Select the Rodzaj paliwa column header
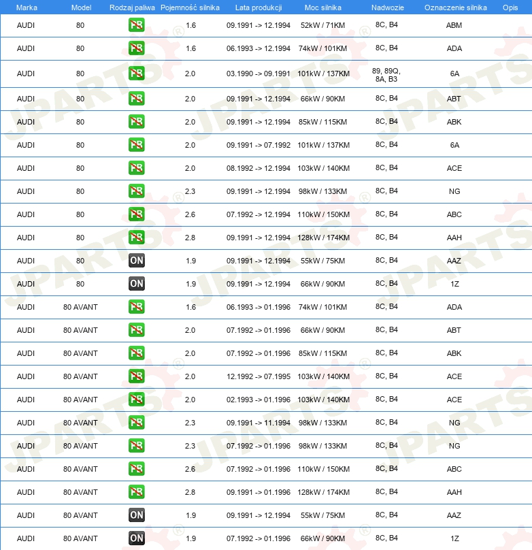532x550 pixels. [x=132, y=7]
